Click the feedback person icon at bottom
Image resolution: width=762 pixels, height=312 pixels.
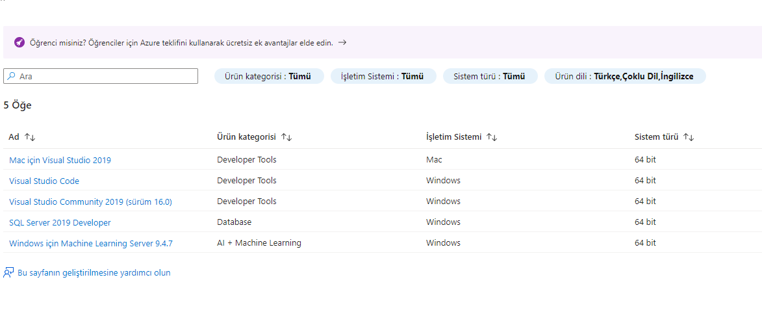pyautogui.click(x=8, y=272)
